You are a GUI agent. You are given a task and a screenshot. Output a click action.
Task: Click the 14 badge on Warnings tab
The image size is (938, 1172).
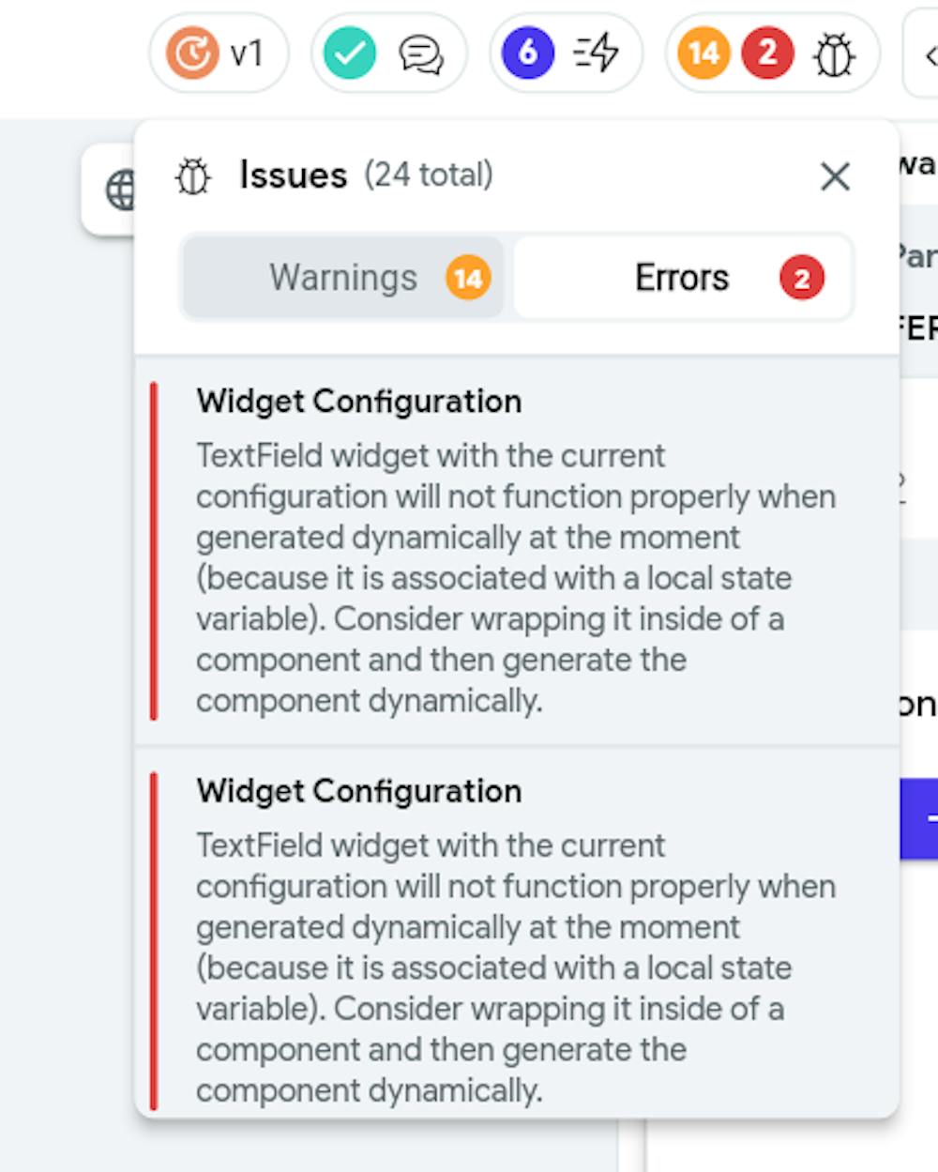468,278
